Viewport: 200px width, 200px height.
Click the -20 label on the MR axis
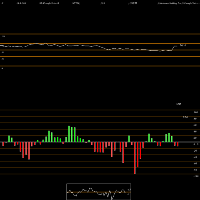195,151
